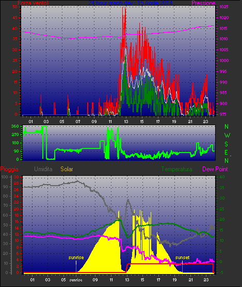Click the 'Umidita' legend label
Image resolution: width=242 pixels, height=287 pixels.
click(x=43, y=169)
